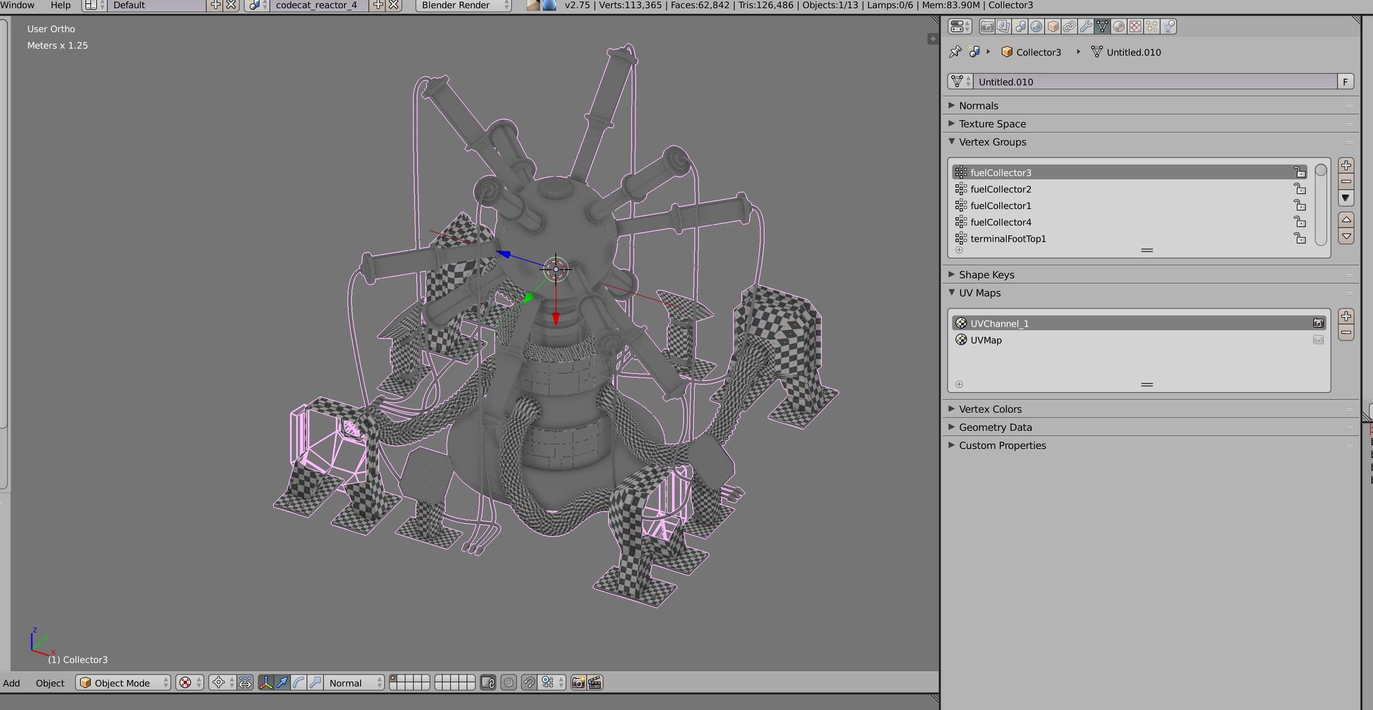Viewport: 1373px width, 710px height.
Task: Open the Blender Render engine dropdown
Action: pyautogui.click(x=463, y=5)
